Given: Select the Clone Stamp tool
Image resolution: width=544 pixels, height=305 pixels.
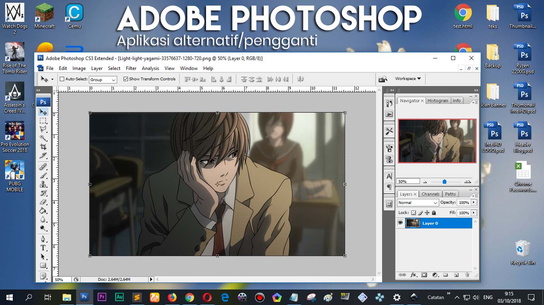Looking at the screenshot, I should [x=43, y=184].
